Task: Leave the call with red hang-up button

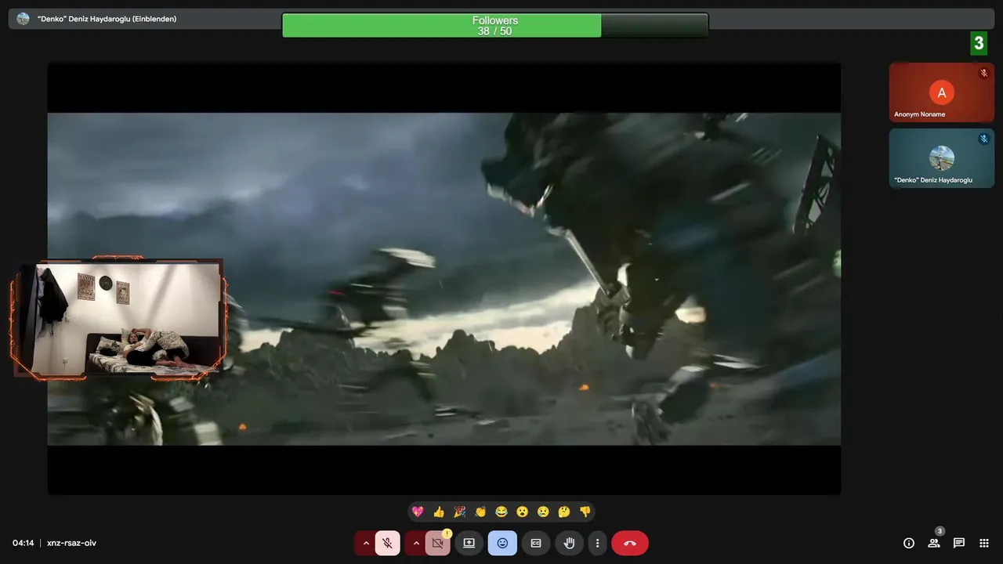Action: tap(630, 543)
